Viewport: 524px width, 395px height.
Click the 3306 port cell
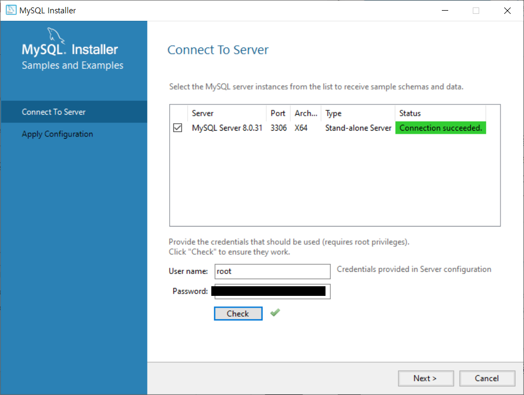pyautogui.click(x=279, y=128)
